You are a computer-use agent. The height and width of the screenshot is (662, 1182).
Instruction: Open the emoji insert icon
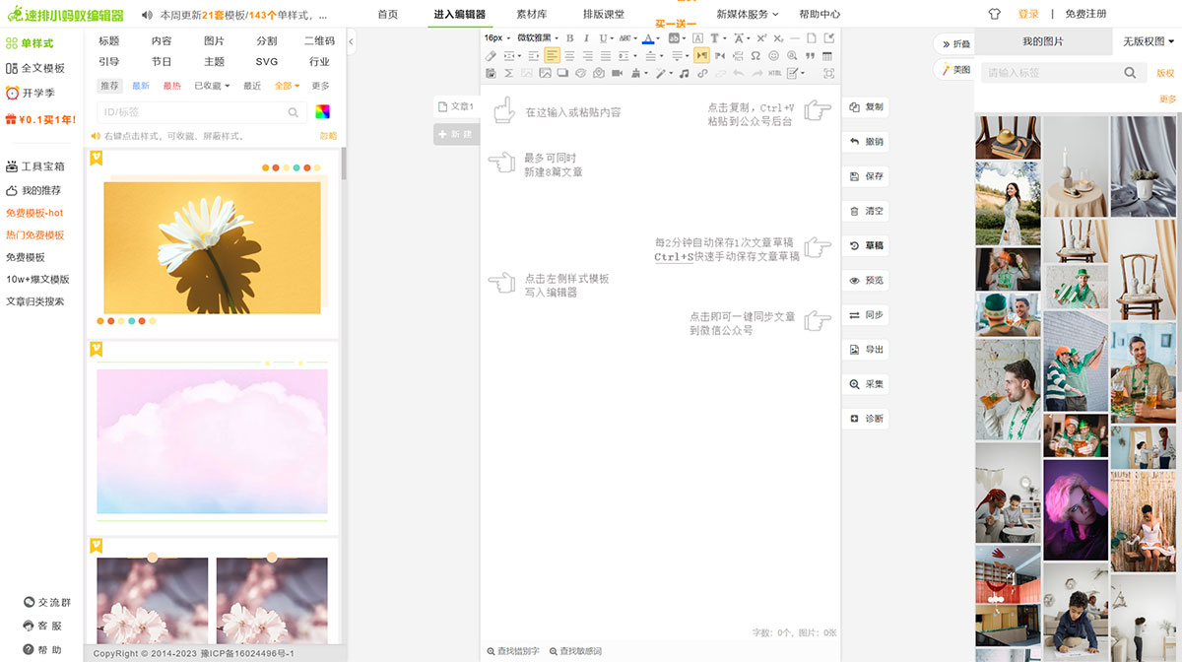775,56
